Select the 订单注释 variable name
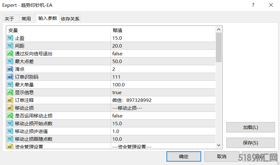The image size is (280, 165). pyautogui.click(x=24, y=100)
